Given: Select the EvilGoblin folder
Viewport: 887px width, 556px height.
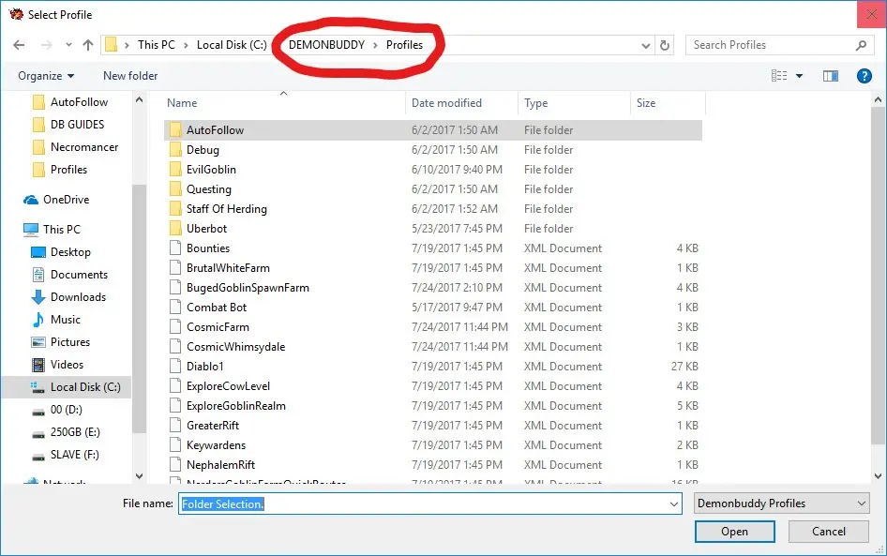Looking at the screenshot, I should tap(433, 170).
